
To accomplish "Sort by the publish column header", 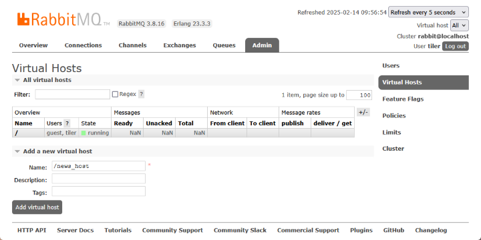I will coord(293,123).
